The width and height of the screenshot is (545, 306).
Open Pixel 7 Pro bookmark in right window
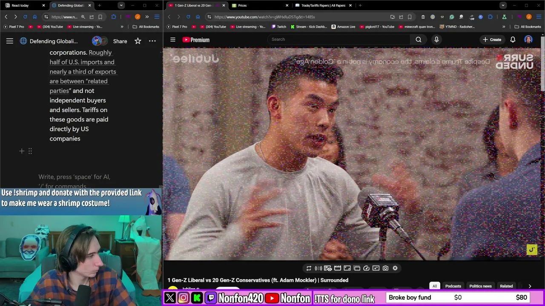click(x=180, y=26)
